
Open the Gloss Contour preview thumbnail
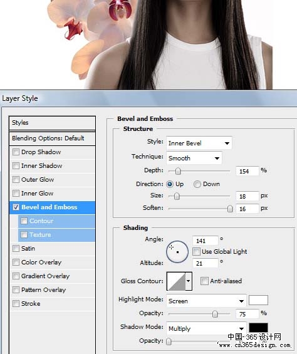pyautogui.click(x=176, y=281)
